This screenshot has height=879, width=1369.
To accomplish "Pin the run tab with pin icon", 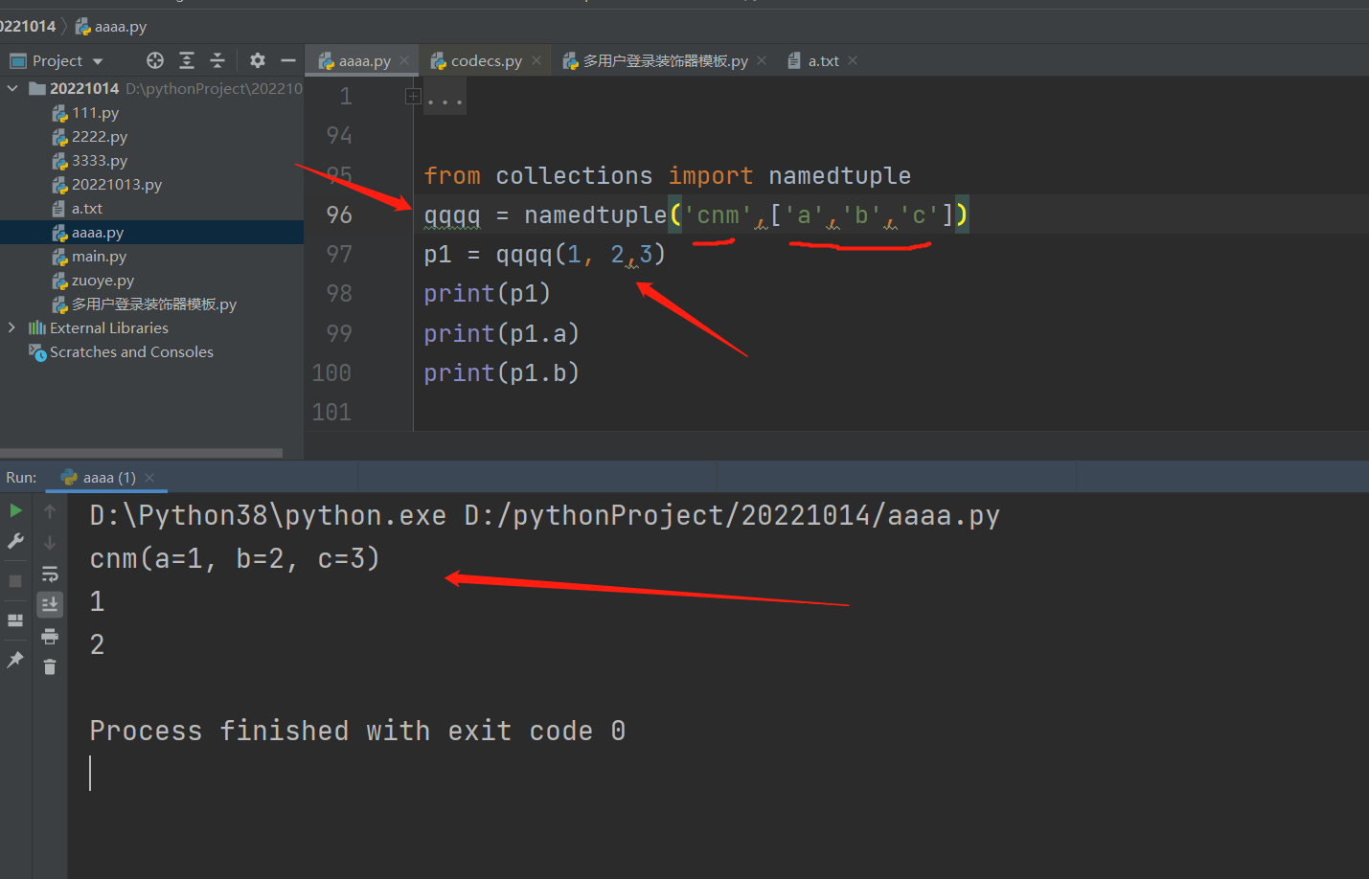I will 15,660.
